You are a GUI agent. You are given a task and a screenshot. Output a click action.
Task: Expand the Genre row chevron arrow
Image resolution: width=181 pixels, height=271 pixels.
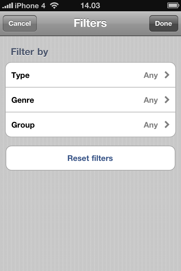pos(167,100)
